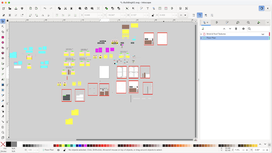Screen dimensions: 272x153
Task: Expand the Brick & Roof Textures layer
Action: [x=201, y=34]
